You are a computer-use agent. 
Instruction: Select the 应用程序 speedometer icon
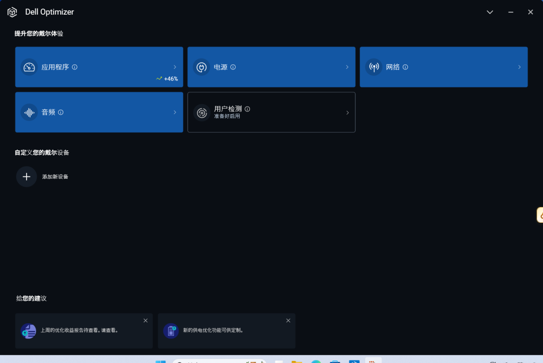coord(29,67)
